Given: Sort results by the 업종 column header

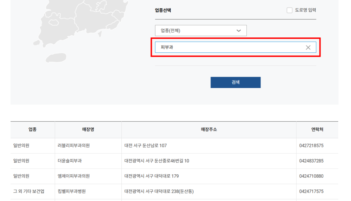Looking at the screenshot, I should (32, 129).
